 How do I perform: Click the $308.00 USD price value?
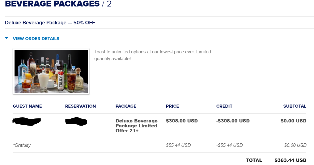coord(182,121)
